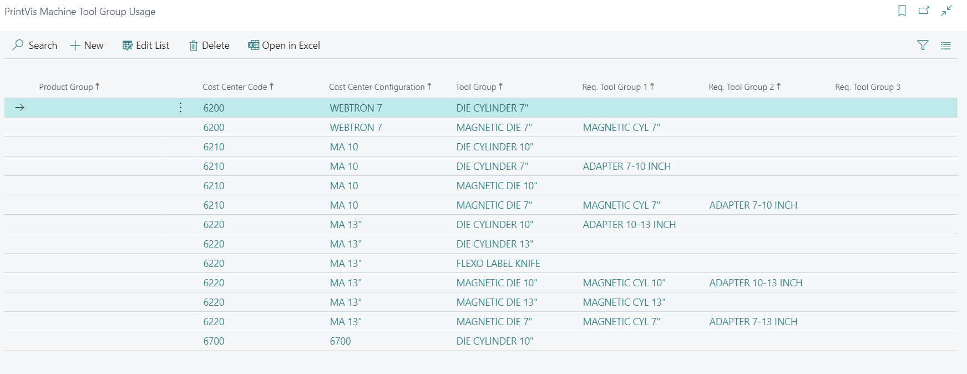Click the 6700 cost center code cell

point(214,341)
